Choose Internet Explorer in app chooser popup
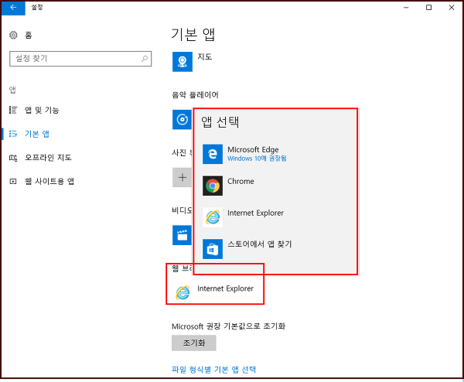 click(275, 217)
